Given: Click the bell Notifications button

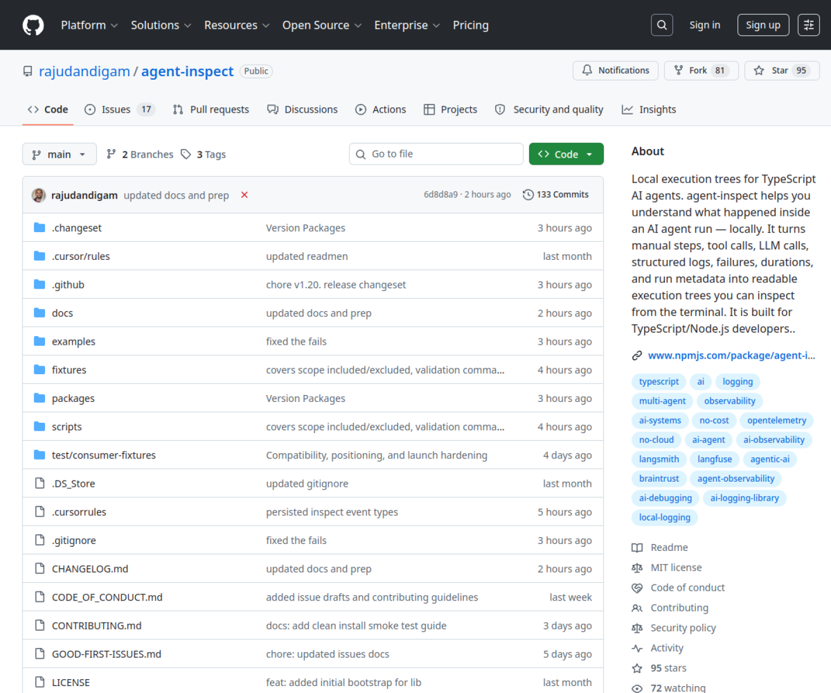Looking at the screenshot, I should [615, 70].
